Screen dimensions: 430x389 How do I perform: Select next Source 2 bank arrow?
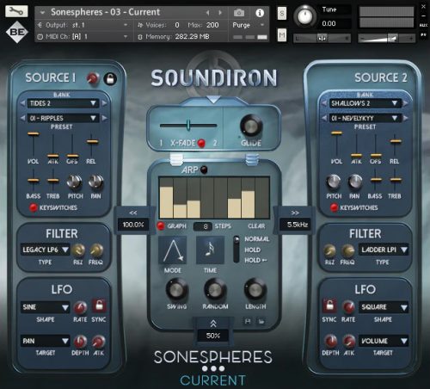(406, 103)
